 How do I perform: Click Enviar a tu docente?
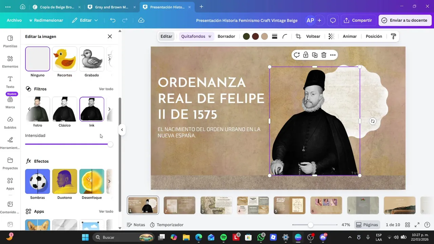click(405, 20)
